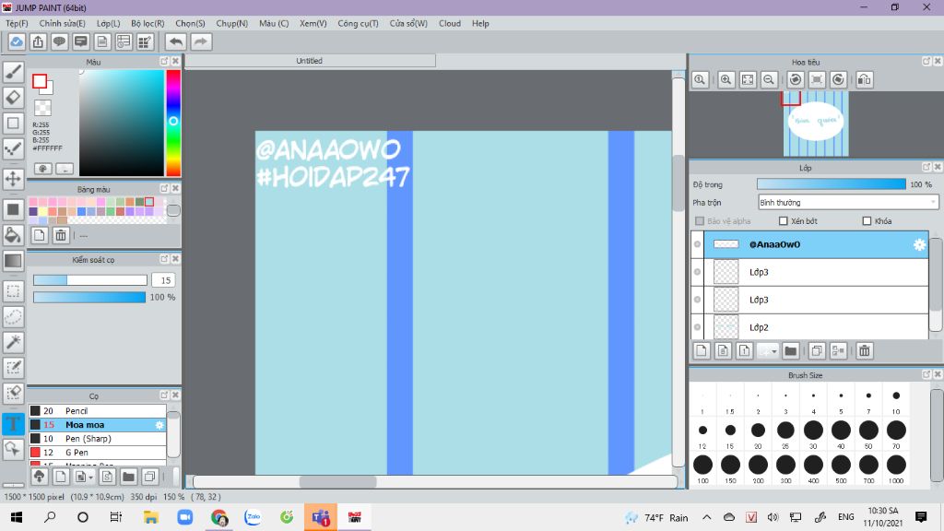
Task: Adjust the Độ trong opacity slider
Action: coord(831,184)
